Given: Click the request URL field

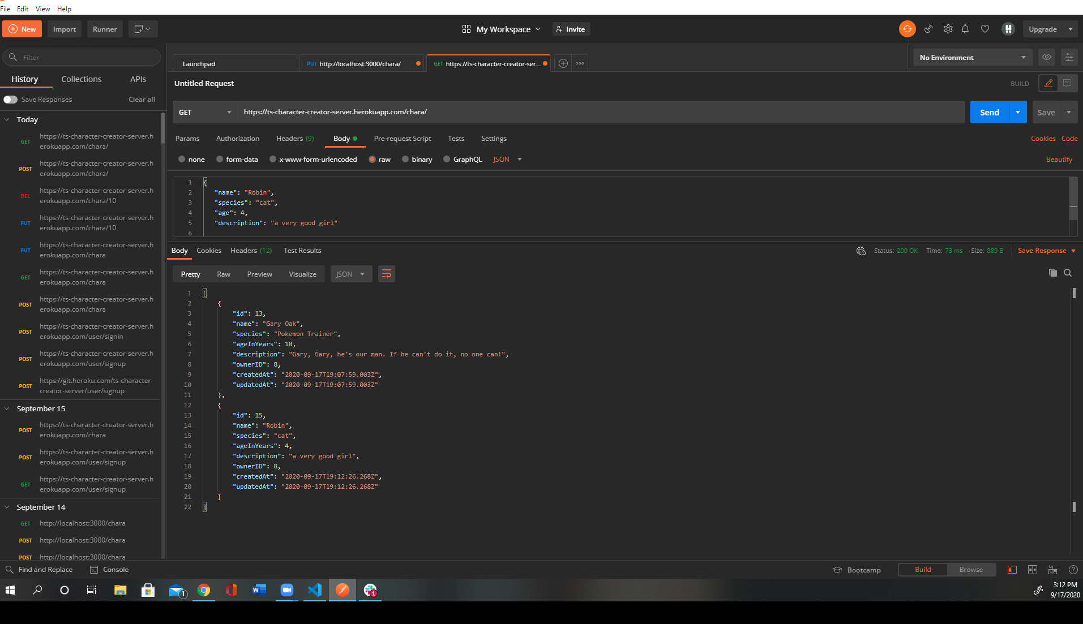Looking at the screenshot, I should click(x=601, y=112).
